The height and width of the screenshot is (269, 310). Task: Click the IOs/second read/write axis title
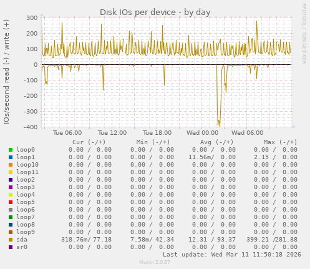[x=6, y=72]
